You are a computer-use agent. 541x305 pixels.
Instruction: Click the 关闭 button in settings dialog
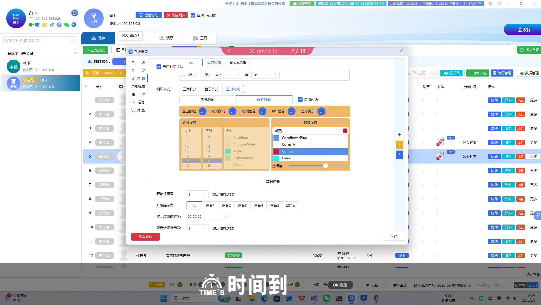coord(394,237)
